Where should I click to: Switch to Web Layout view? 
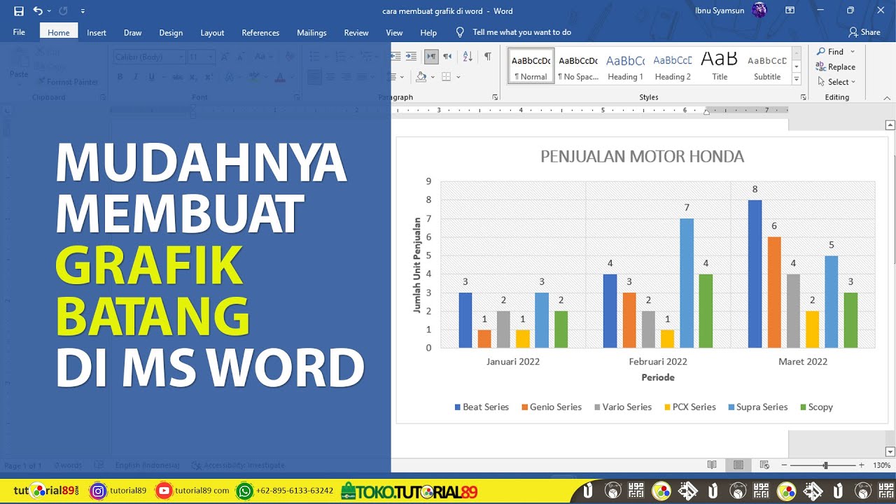(x=764, y=465)
